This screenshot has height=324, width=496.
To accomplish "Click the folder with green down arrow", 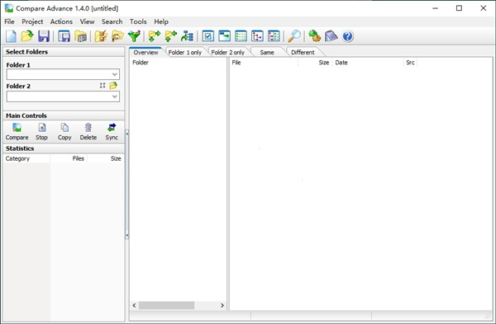I will [155, 36].
